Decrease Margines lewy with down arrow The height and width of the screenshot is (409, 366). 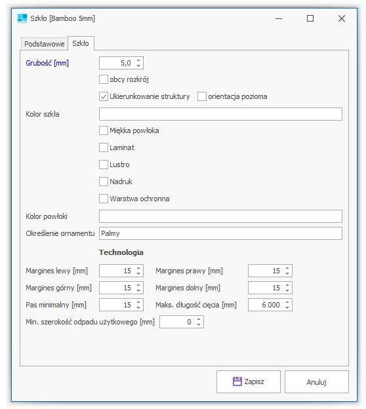[x=138, y=273]
